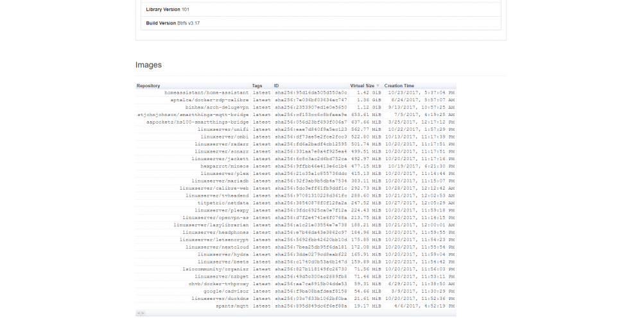Select linuxserver/jackett repository cell
Screen dimensions: 642x330
[220, 159]
